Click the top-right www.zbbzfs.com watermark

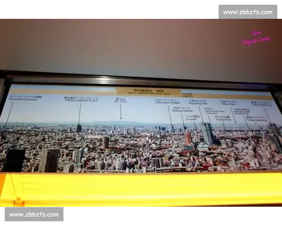248,12
